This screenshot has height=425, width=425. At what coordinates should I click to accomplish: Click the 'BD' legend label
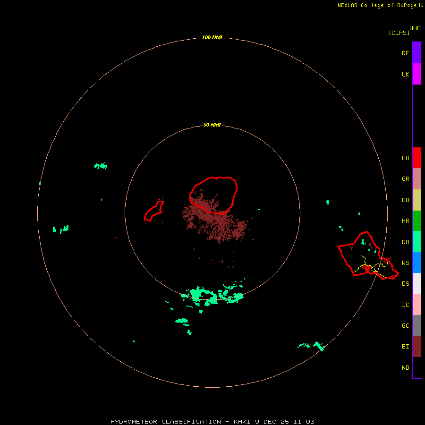(x=405, y=200)
